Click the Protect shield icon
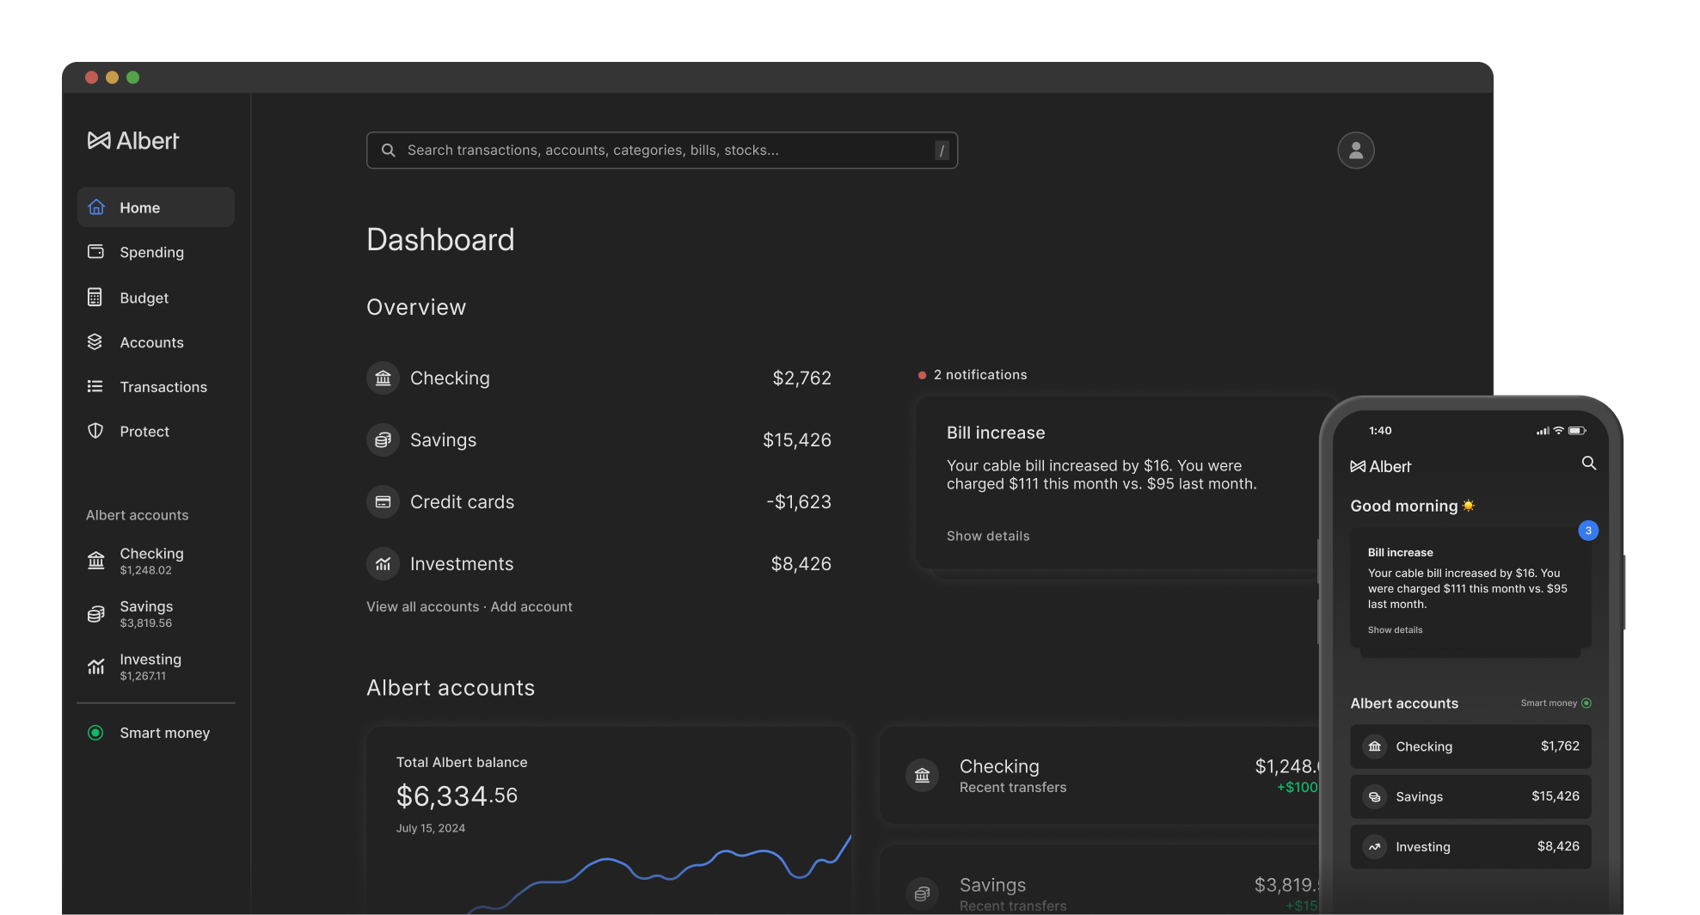This screenshot has width=1700, height=915. tap(95, 431)
